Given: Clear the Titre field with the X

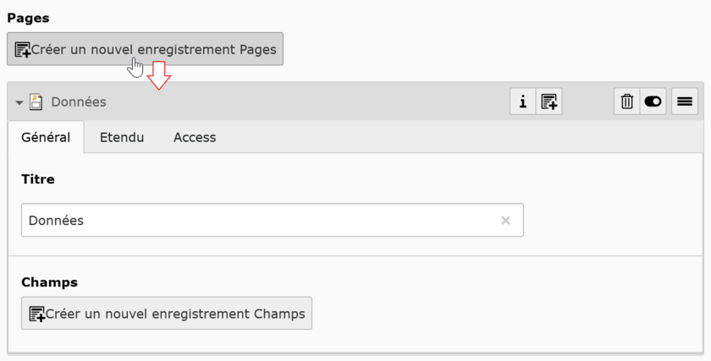Looking at the screenshot, I should [505, 221].
